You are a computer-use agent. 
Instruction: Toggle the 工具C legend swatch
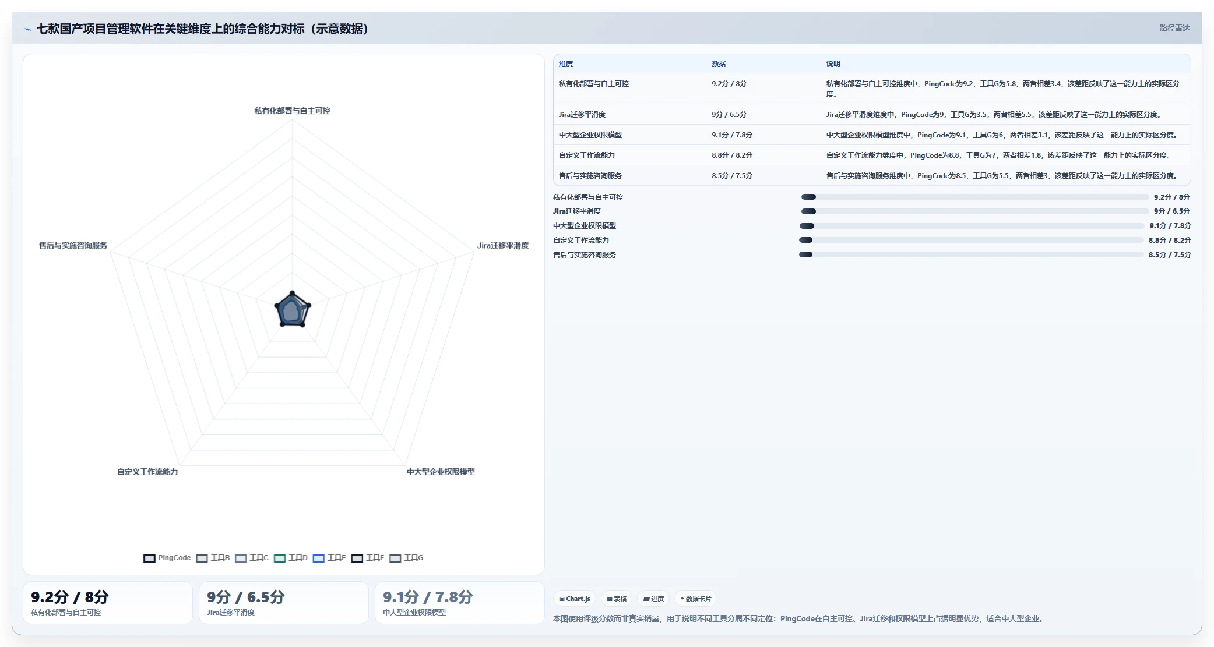coord(241,558)
